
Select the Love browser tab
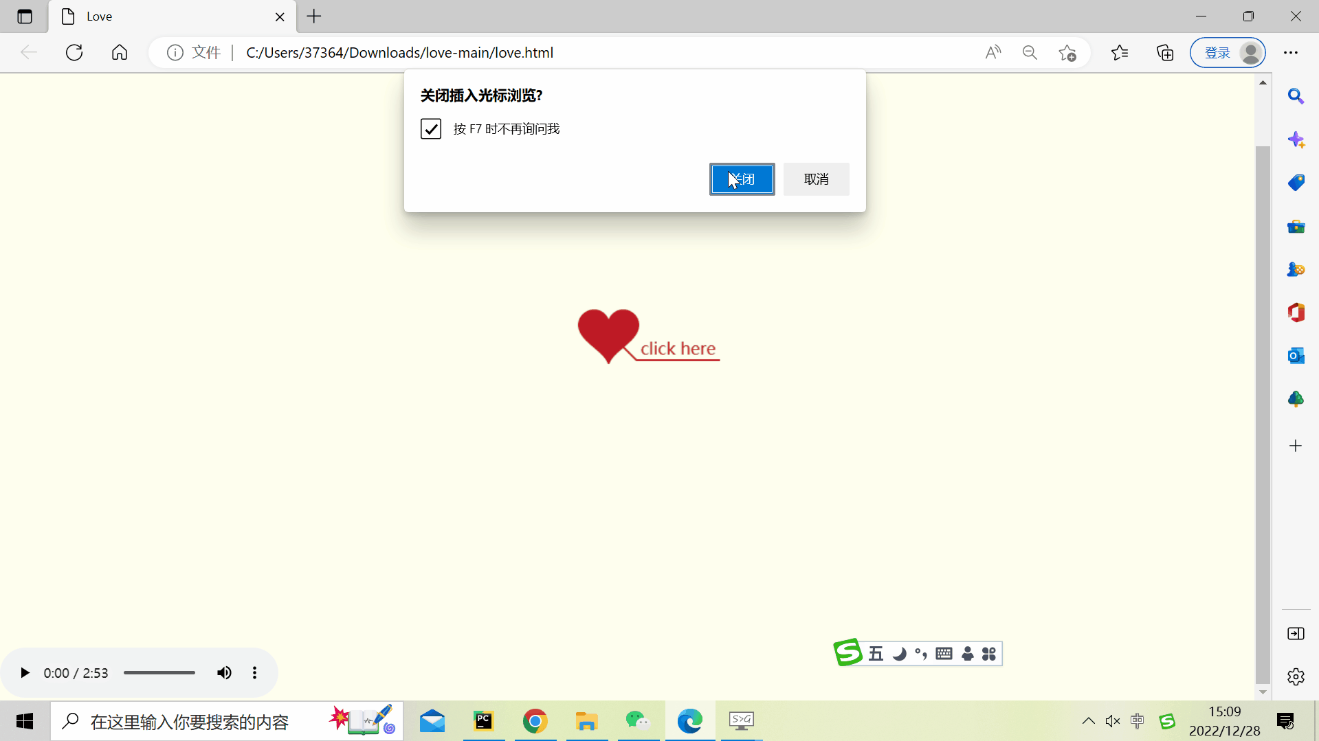[172, 16]
